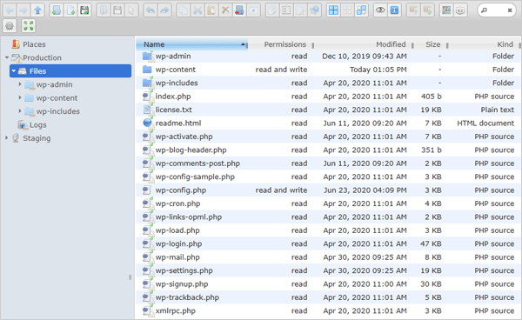The height and width of the screenshot is (320, 522).
Task: Select the wp-content folder row in the file list
Action: [x=328, y=70]
